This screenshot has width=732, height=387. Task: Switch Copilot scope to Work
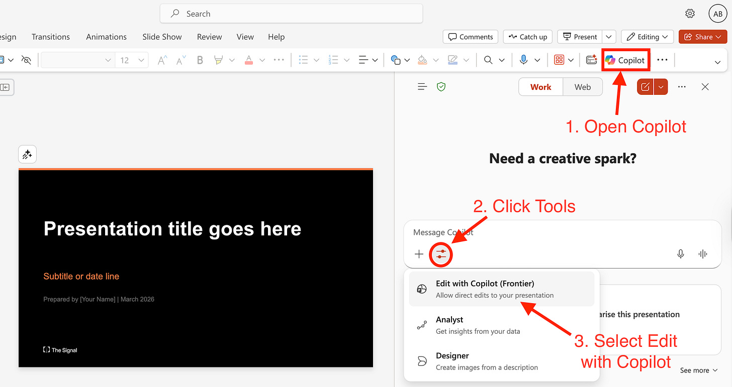click(x=540, y=87)
